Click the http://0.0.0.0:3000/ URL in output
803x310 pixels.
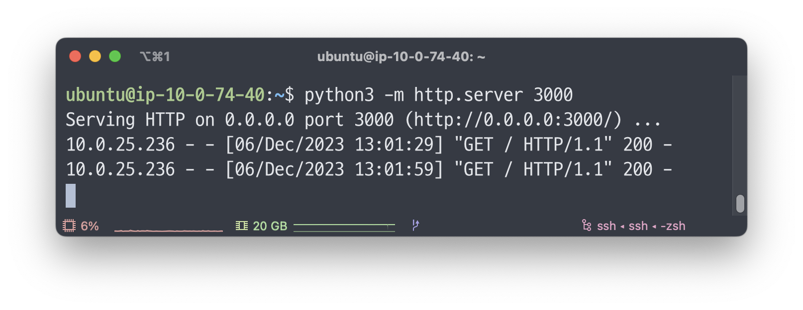(x=513, y=120)
